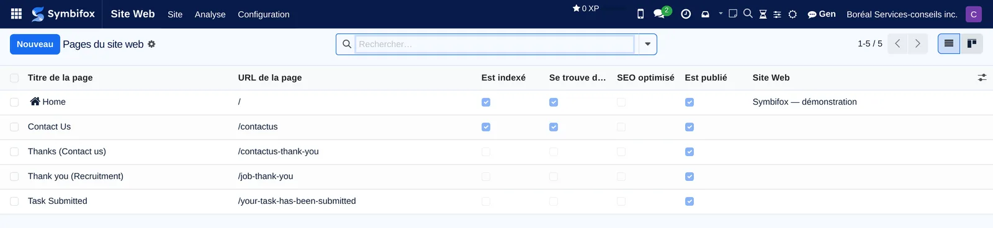Open the apps grid menu
This screenshot has width=993, height=228.
pos(17,14)
